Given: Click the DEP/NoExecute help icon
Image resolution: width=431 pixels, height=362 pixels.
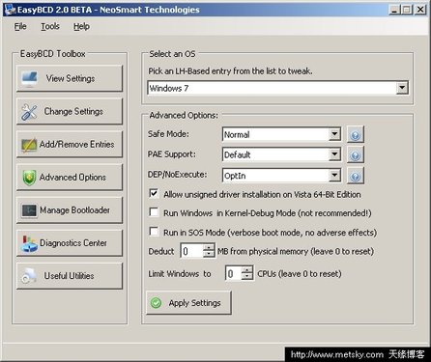Looking at the screenshot, I should (x=356, y=176).
